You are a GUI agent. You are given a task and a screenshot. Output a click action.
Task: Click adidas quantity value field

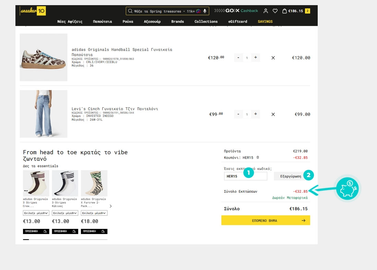(247, 58)
